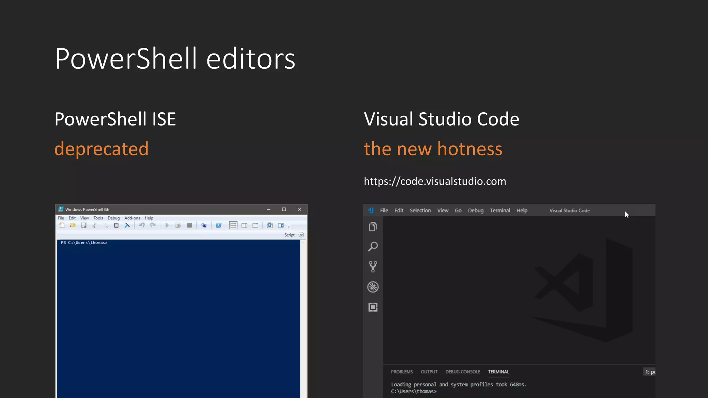Close the Windows PowerShell ISE window
This screenshot has width=708, height=398.
[299, 209]
